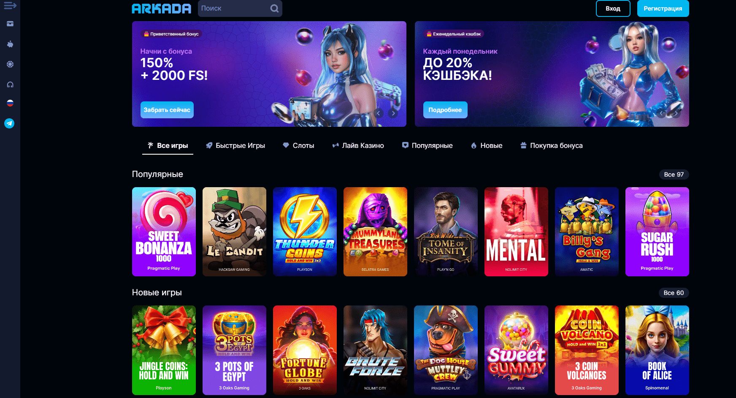The image size is (736, 398).
Task: Open the wallet icon in sidebar
Action: (x=10, y=24)
